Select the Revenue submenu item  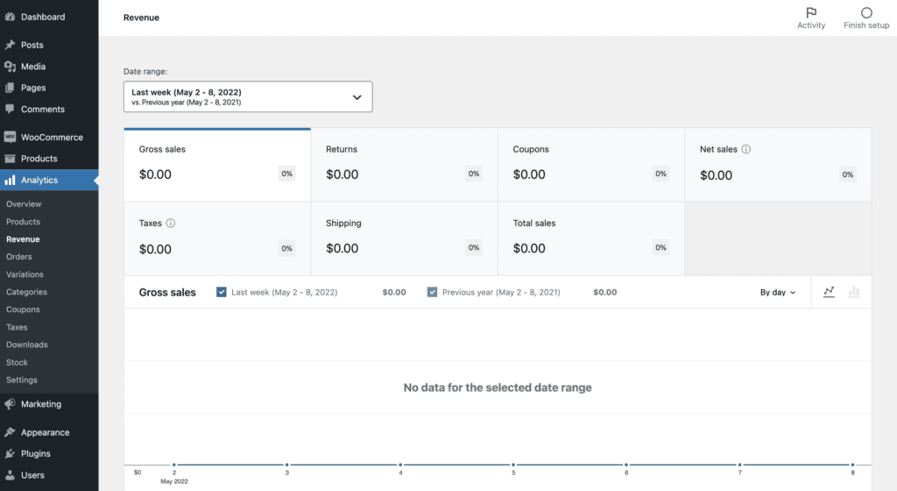tap(23, 239)
